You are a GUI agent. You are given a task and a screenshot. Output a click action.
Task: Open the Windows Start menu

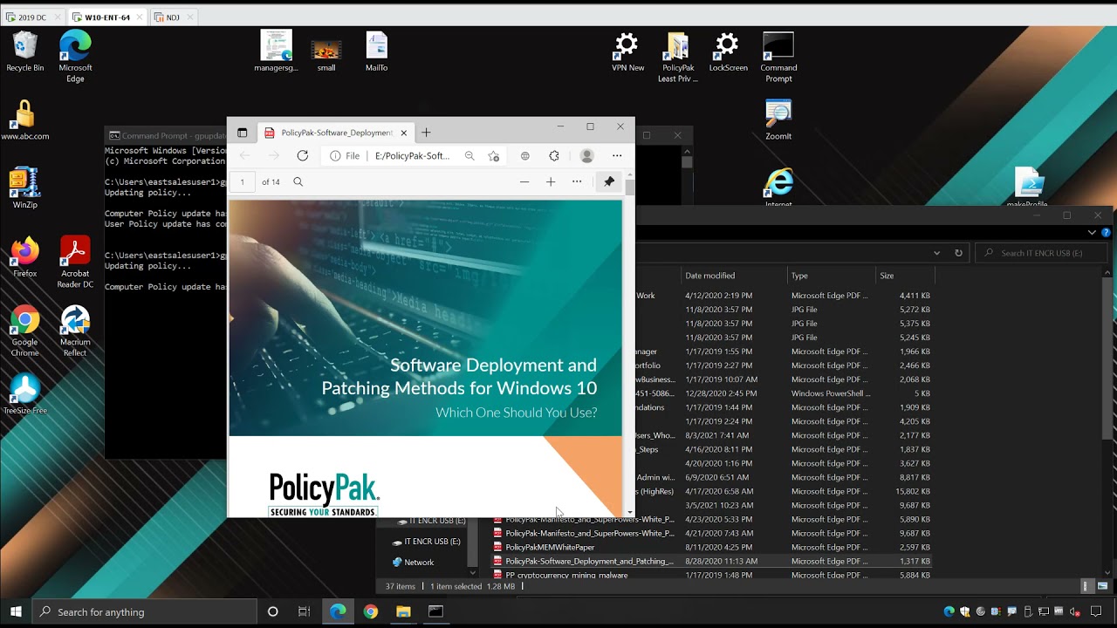[16, 611]
